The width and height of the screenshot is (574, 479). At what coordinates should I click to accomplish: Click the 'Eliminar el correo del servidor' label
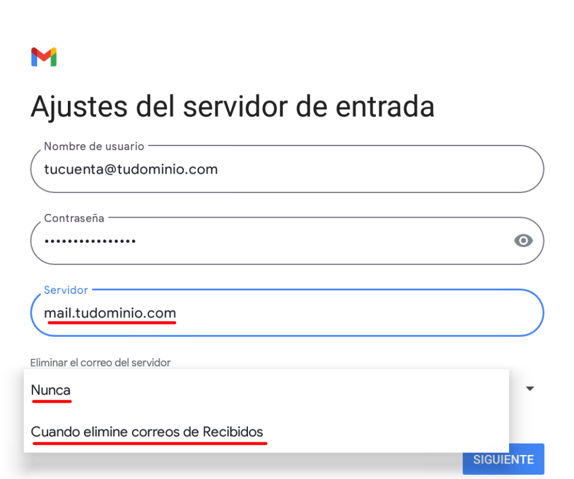[100, 362]
